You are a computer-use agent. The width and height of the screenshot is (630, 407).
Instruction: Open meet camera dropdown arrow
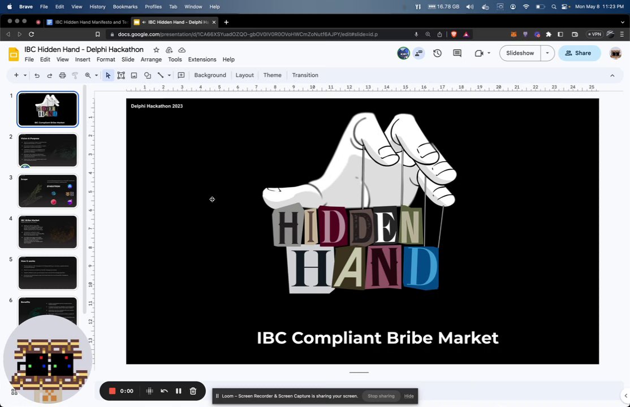[489, 53]
